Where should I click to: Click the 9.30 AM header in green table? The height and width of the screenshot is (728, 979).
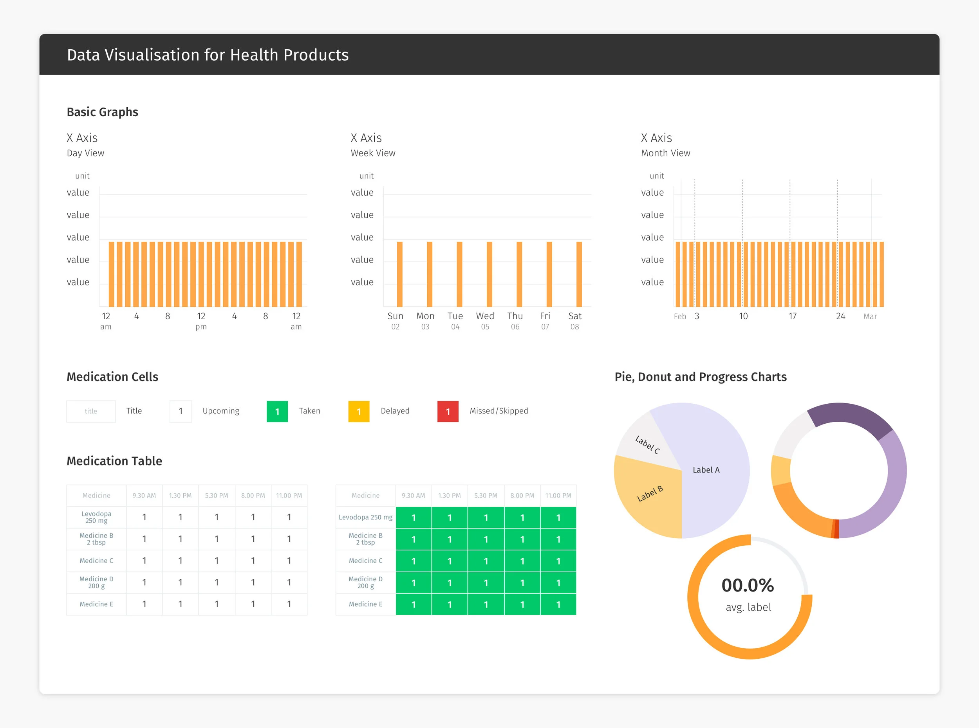tap(413, 495)
